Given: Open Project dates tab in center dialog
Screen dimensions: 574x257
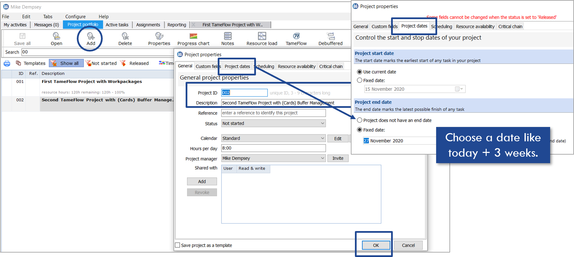Looking at the screenshot, I should coord(237,66).
